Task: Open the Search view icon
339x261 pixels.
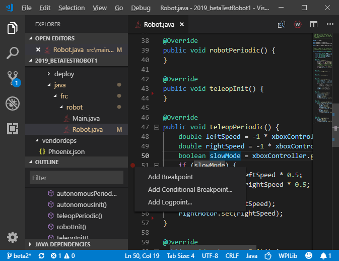Action: tap(13, 53)
